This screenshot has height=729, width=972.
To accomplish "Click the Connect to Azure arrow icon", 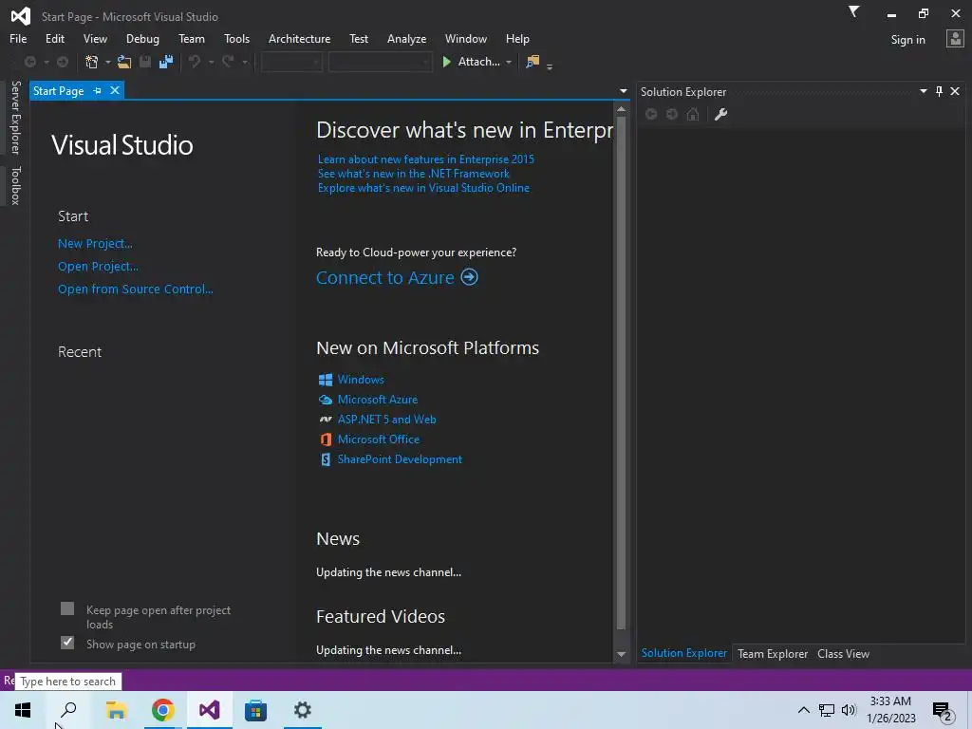I will point(469,277).
